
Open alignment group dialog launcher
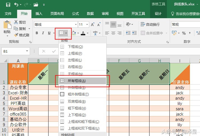[x=167, y=42]
